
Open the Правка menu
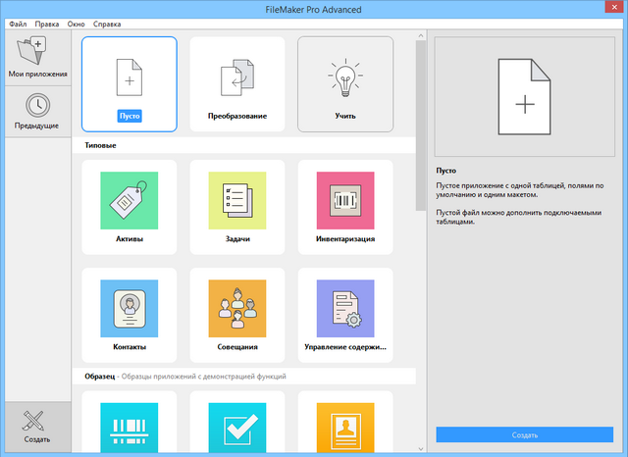coord(46,23)
